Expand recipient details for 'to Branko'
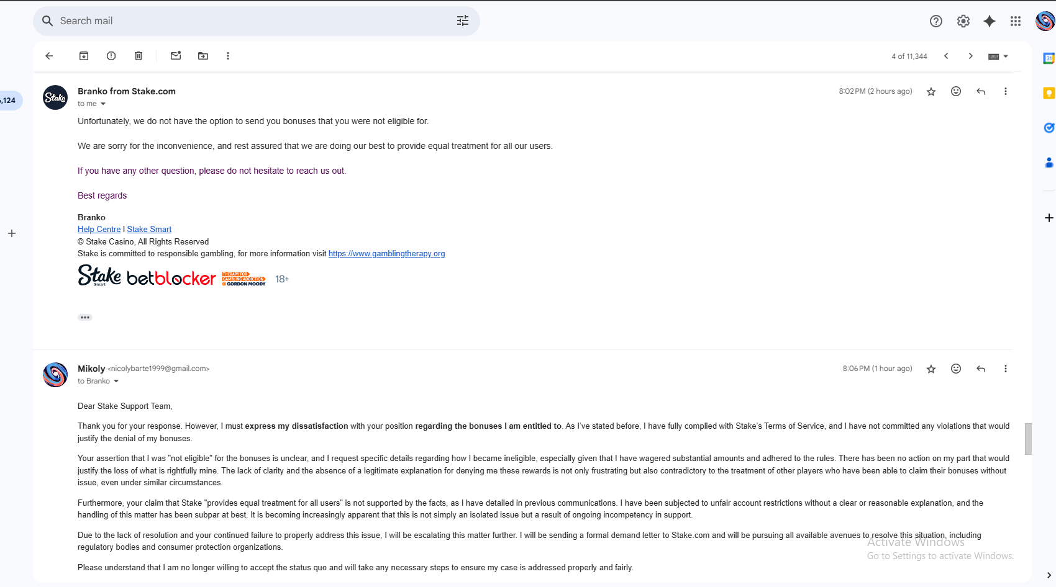Image resolution: width=1056 pixels, height=587 pixels. pos(116,382)
